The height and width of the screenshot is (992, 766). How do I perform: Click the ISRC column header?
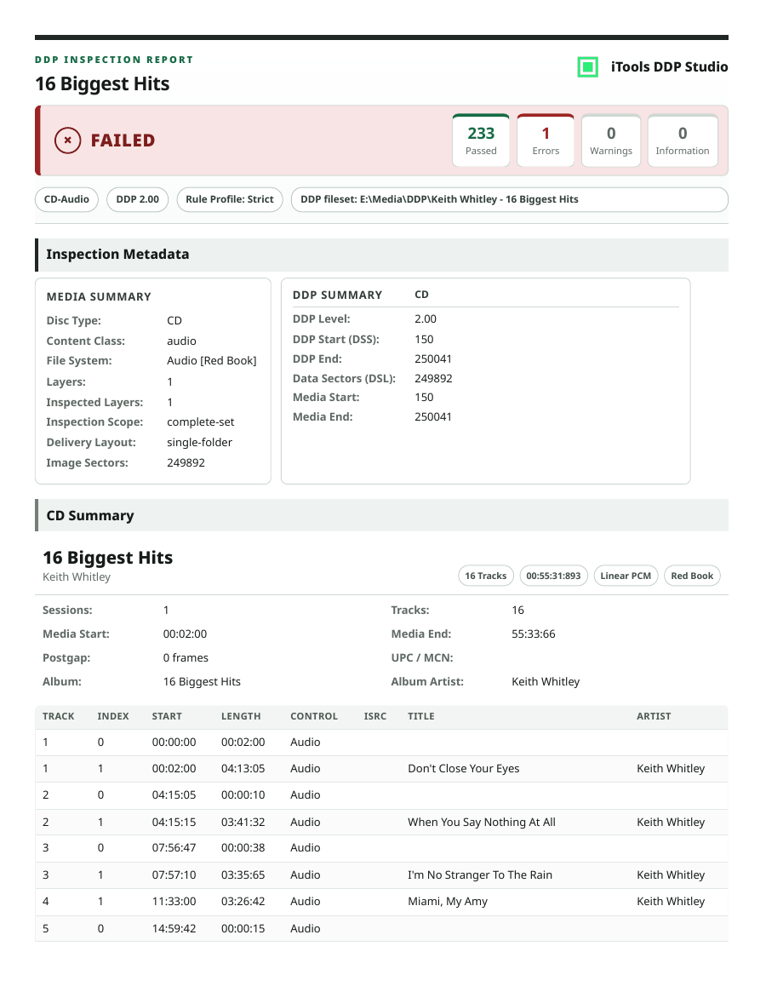point(375,716)
